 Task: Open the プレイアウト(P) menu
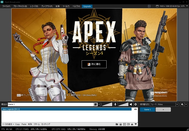coord(47,6)
